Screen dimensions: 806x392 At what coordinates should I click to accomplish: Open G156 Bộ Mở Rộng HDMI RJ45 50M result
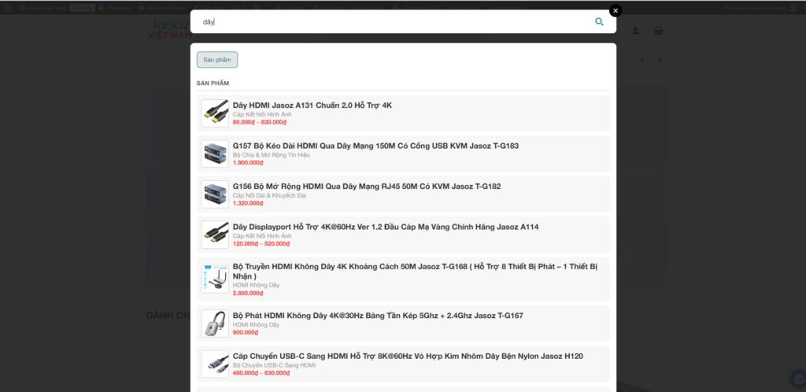[403, 194]
